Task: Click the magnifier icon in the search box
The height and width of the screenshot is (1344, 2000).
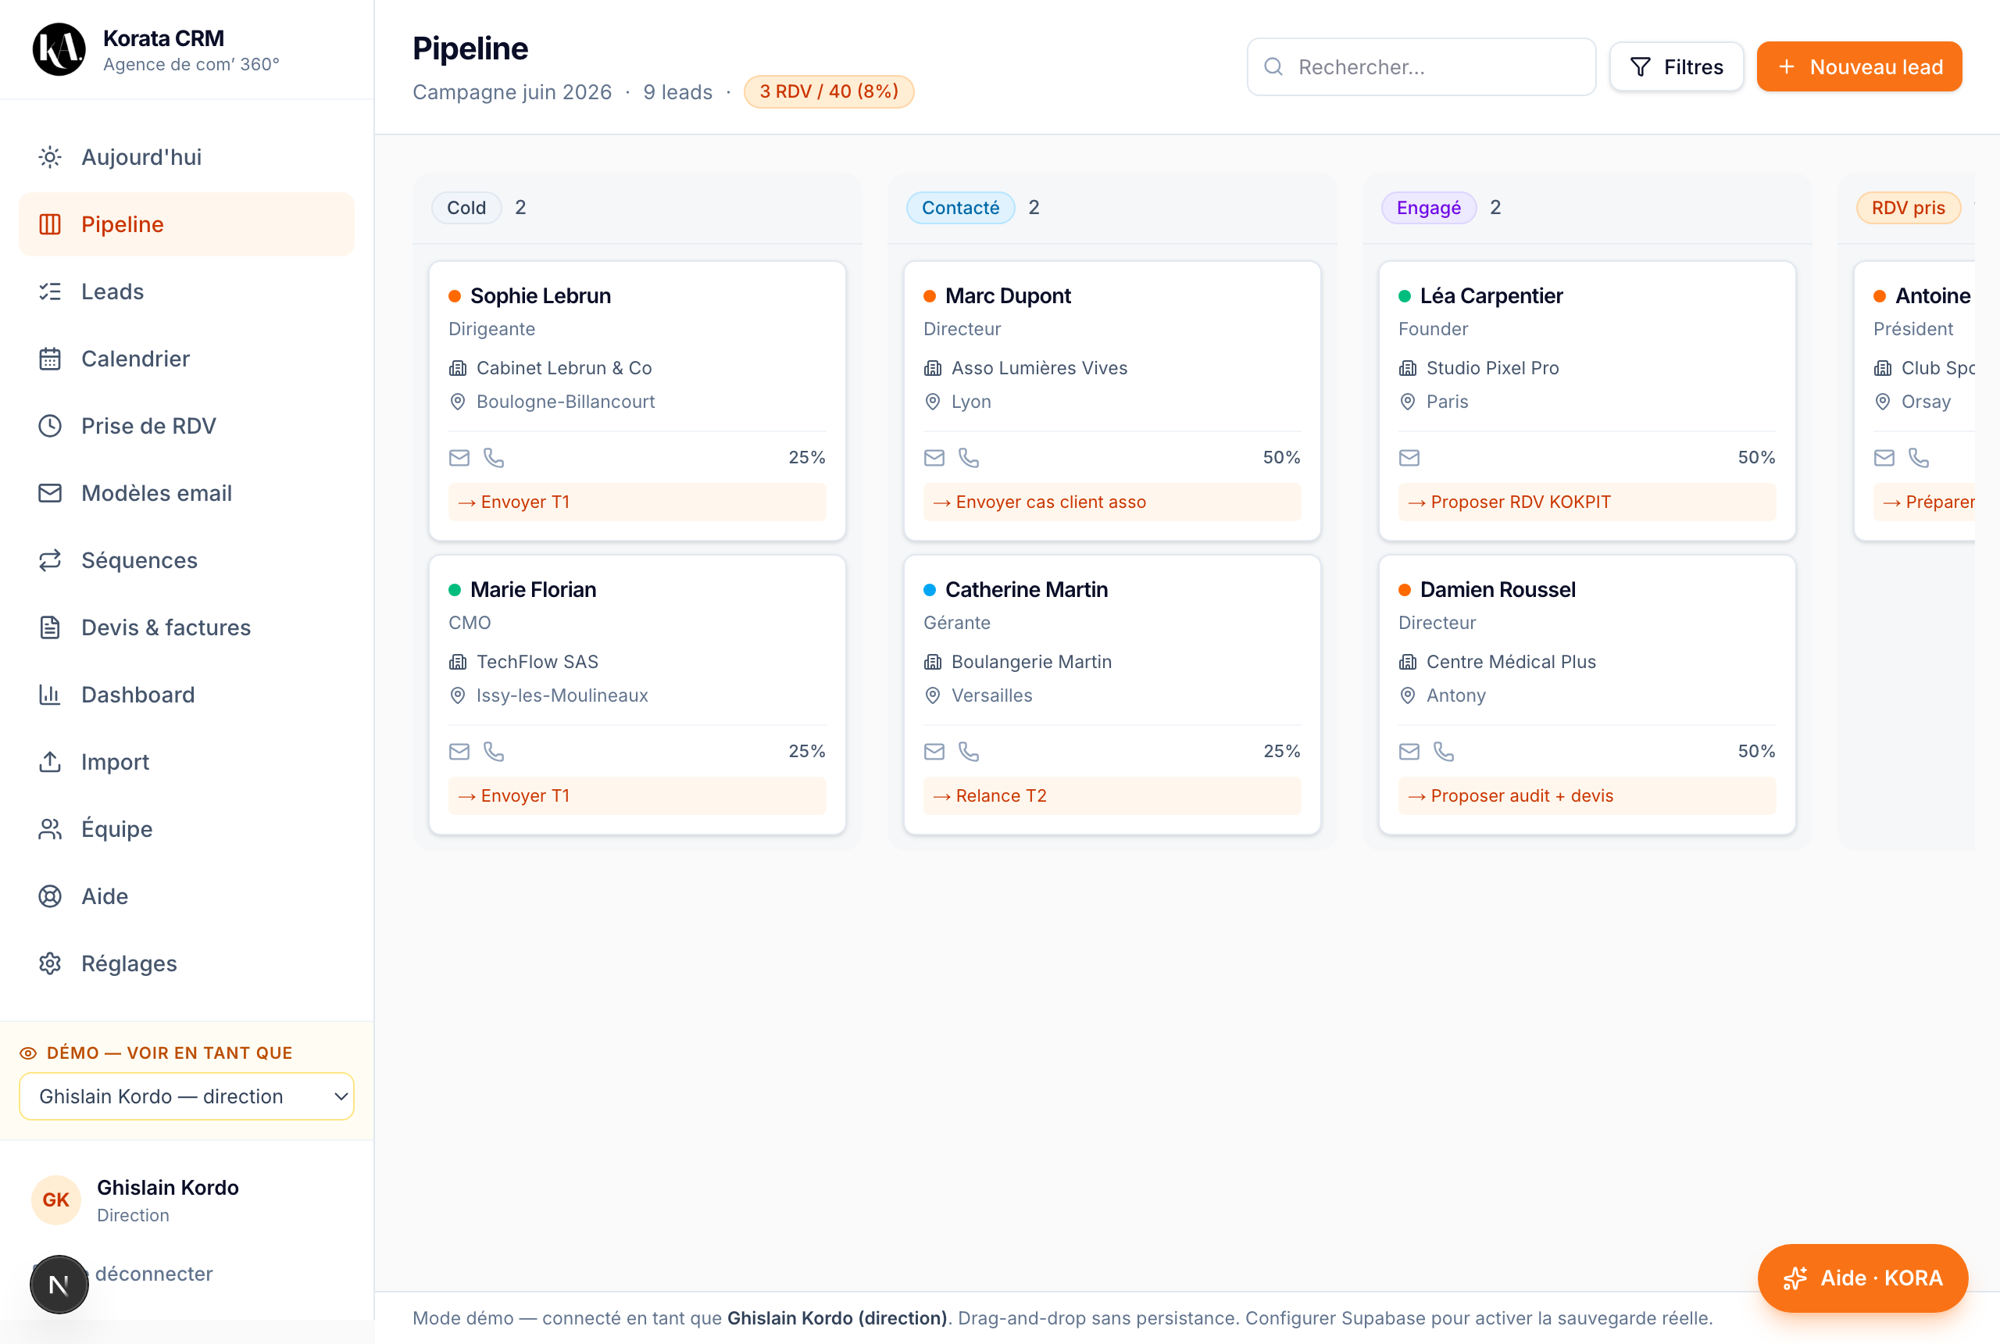Action: pyautogui.click(x=1273, y=67)
